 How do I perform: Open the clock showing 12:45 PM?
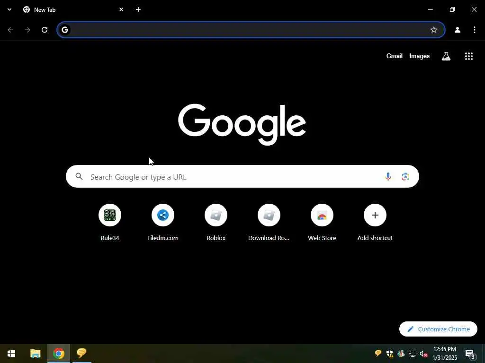[445, 354]
